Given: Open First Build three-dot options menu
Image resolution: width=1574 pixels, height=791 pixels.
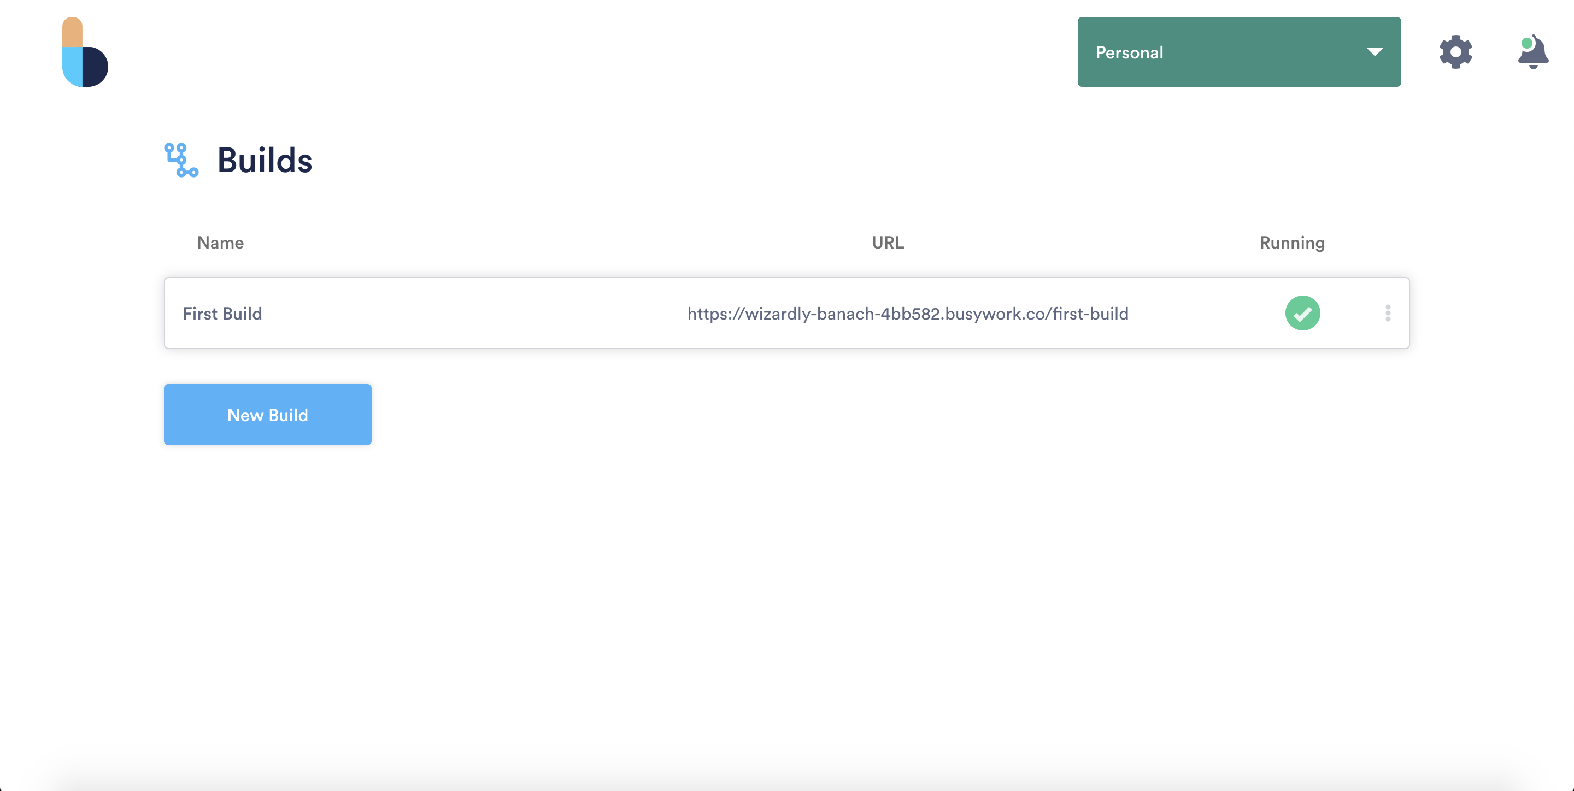Looking at the screenshot, I should pyautogui.click(x=1388, y=314).
